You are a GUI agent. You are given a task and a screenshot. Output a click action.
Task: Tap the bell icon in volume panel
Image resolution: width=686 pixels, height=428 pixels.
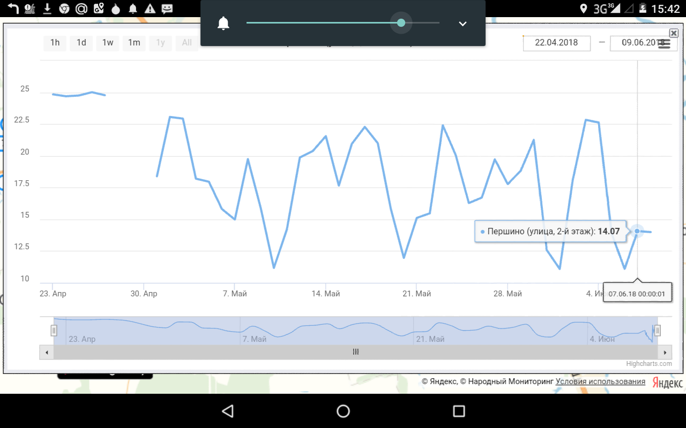click(x=223, y=24)
